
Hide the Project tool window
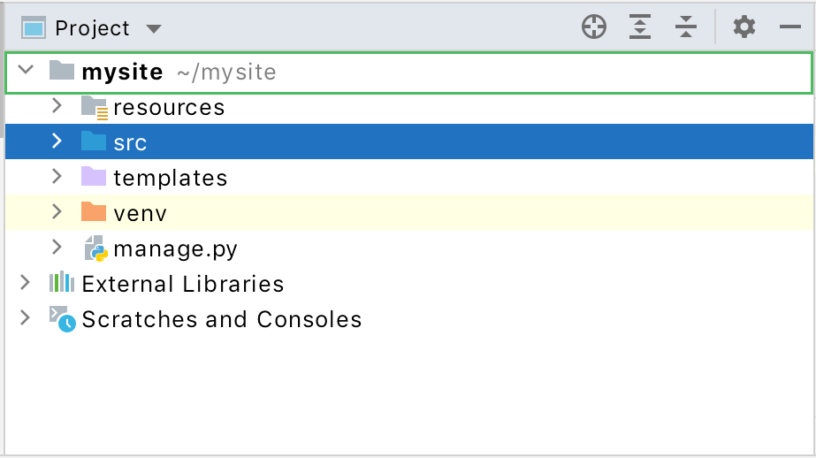coord(789,27)
